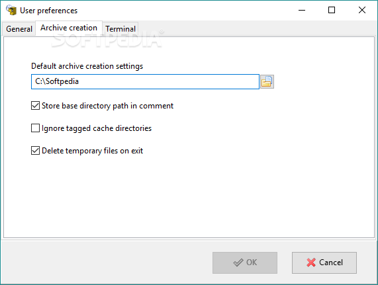The width and height of the screenshot is (378, 285).
Task: Click the red X icon on Cancel
Action: (311, 263)
